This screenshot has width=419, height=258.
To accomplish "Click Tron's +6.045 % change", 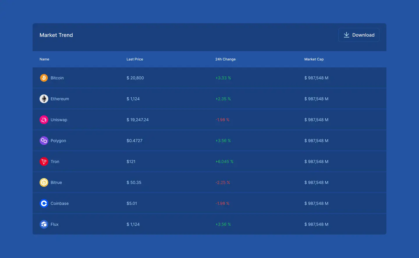I will point(224,162).
